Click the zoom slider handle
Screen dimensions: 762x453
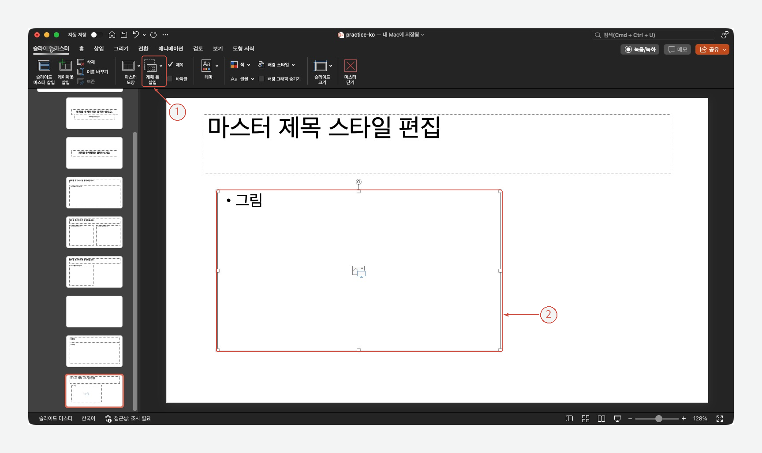pos(659,419)
